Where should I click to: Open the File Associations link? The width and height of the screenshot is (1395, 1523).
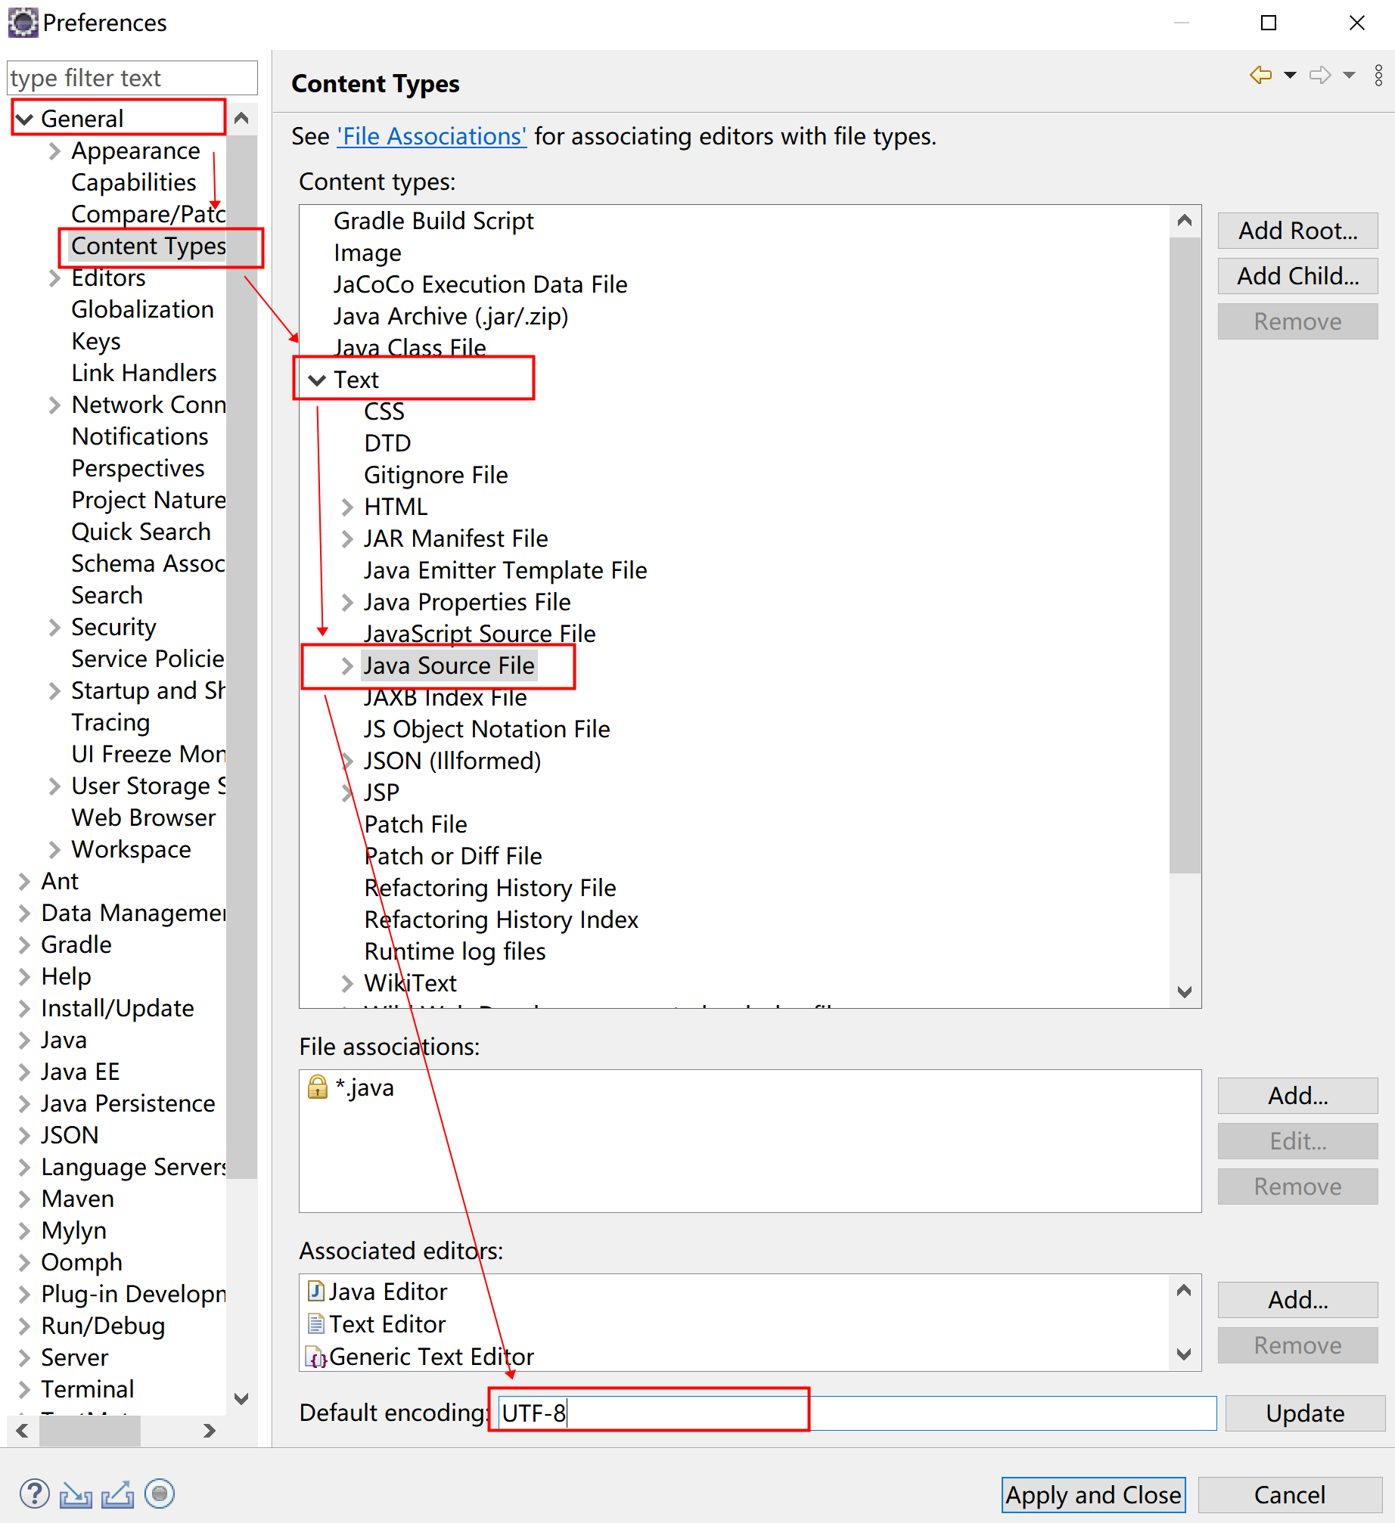pyautogui.click(x=432, y=136)
